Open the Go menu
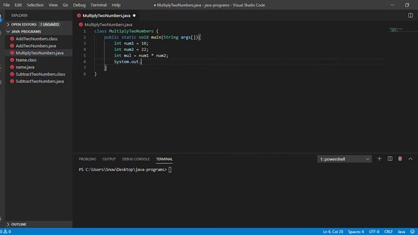This screenshot has height=235, width=418. click(65, 5)
